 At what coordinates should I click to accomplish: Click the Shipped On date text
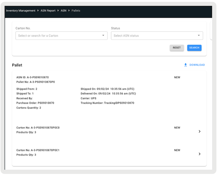[108, 89]
